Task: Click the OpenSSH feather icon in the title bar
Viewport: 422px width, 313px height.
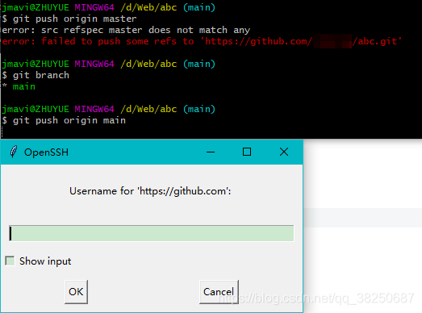Action: [x=14, y=152]
